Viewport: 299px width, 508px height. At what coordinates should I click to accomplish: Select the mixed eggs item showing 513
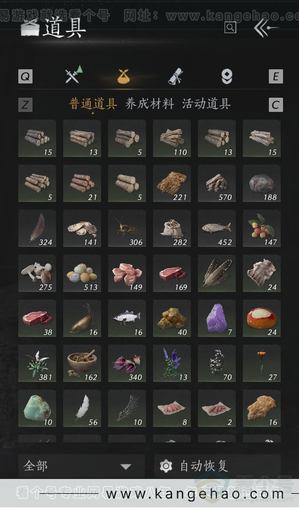[x=82, y=273]
